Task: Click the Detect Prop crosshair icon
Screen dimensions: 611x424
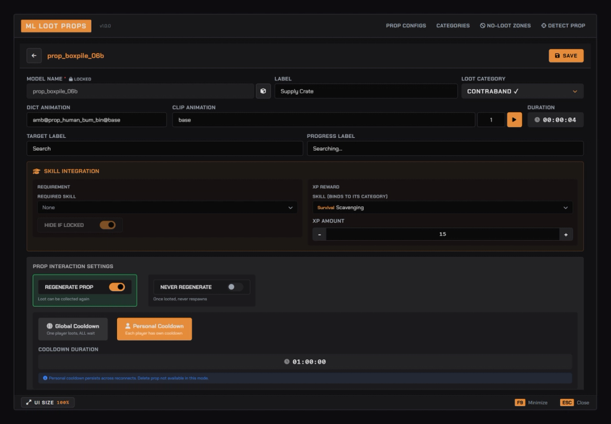Action: (544, 25)
